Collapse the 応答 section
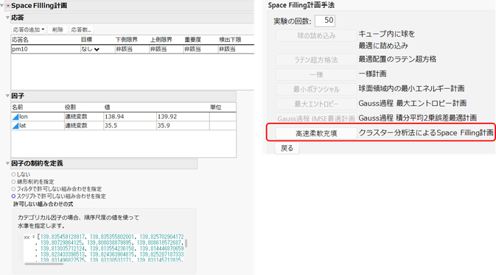The image size is (496, 275). [7, 18]
